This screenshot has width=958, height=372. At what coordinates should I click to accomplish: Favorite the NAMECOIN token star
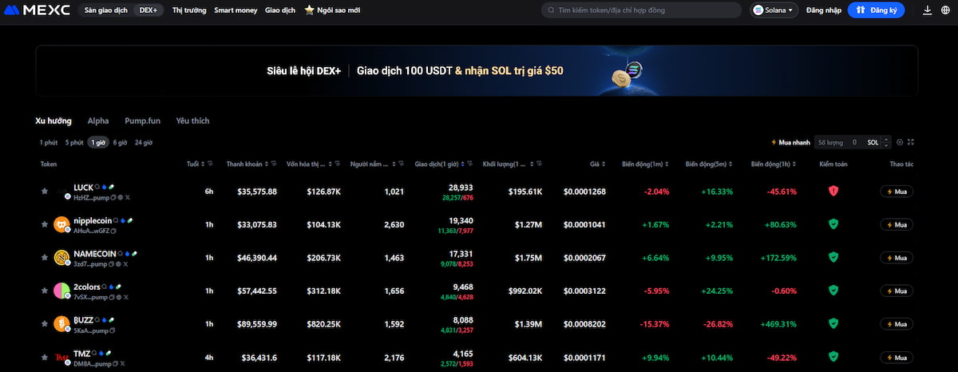[45, 258]
